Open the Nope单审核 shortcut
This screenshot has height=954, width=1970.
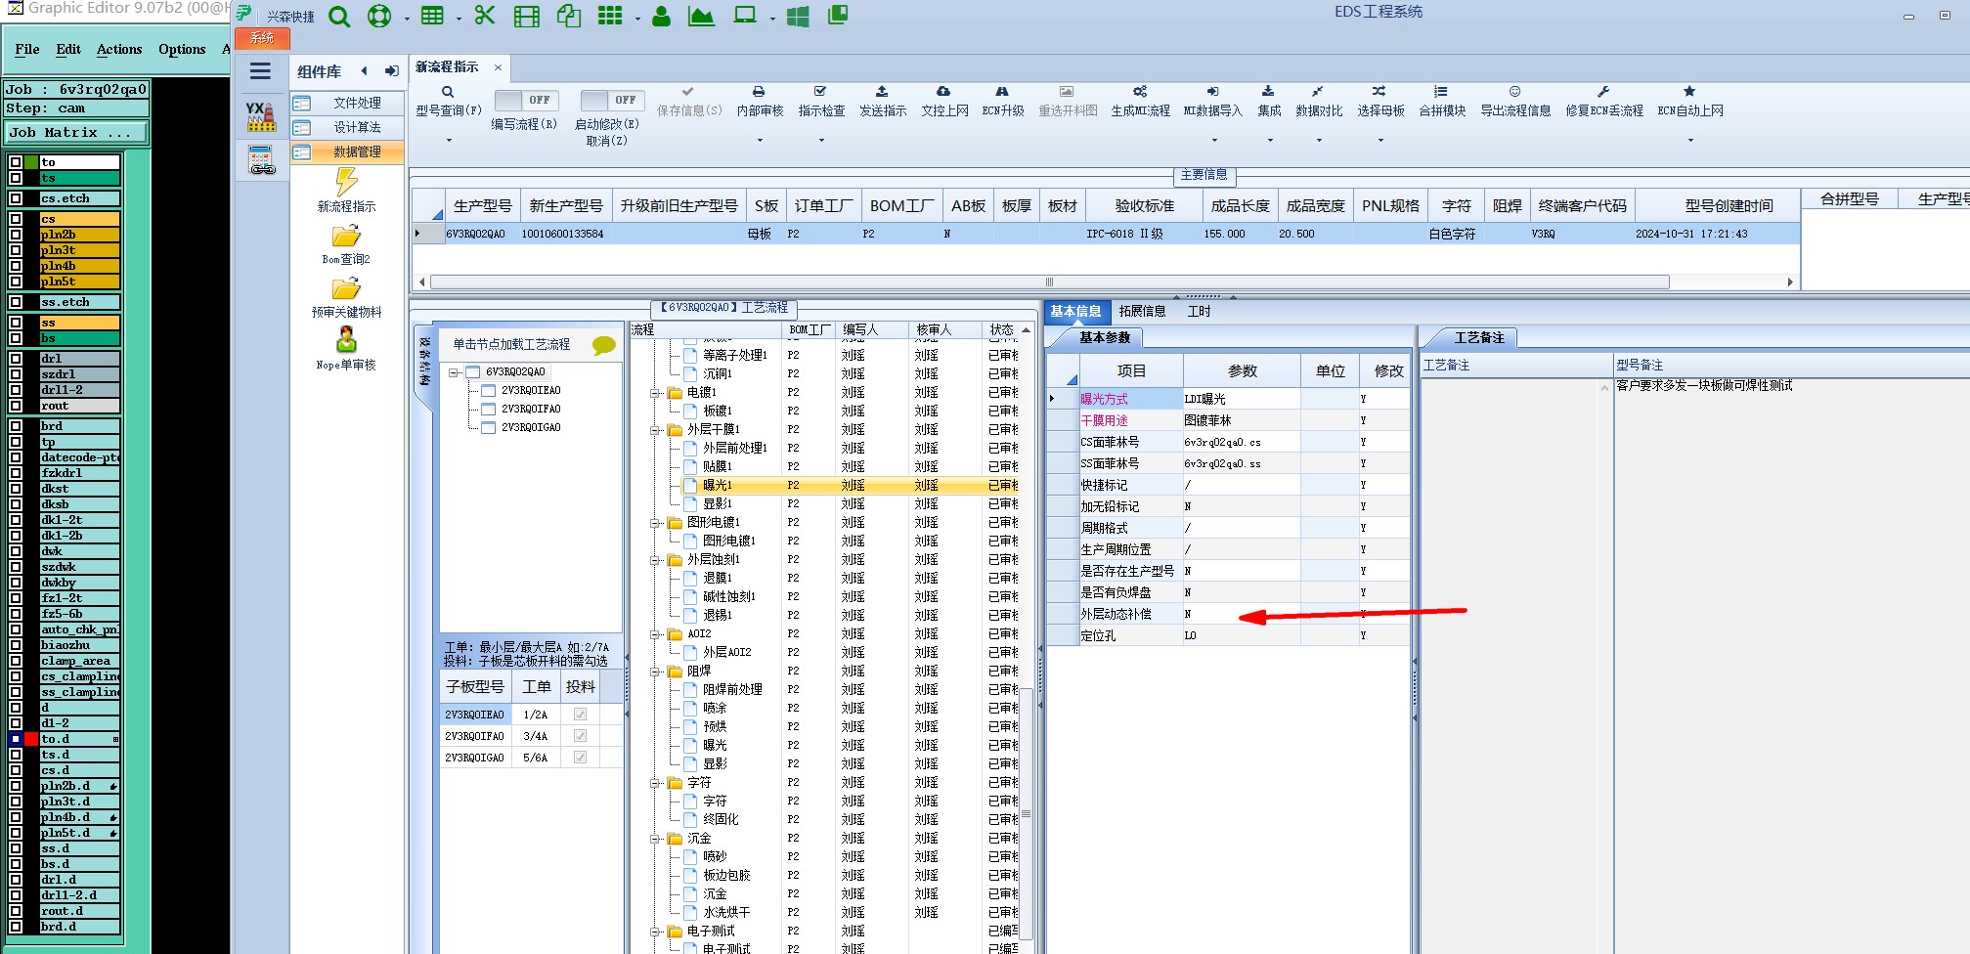[x=346, y=349]
